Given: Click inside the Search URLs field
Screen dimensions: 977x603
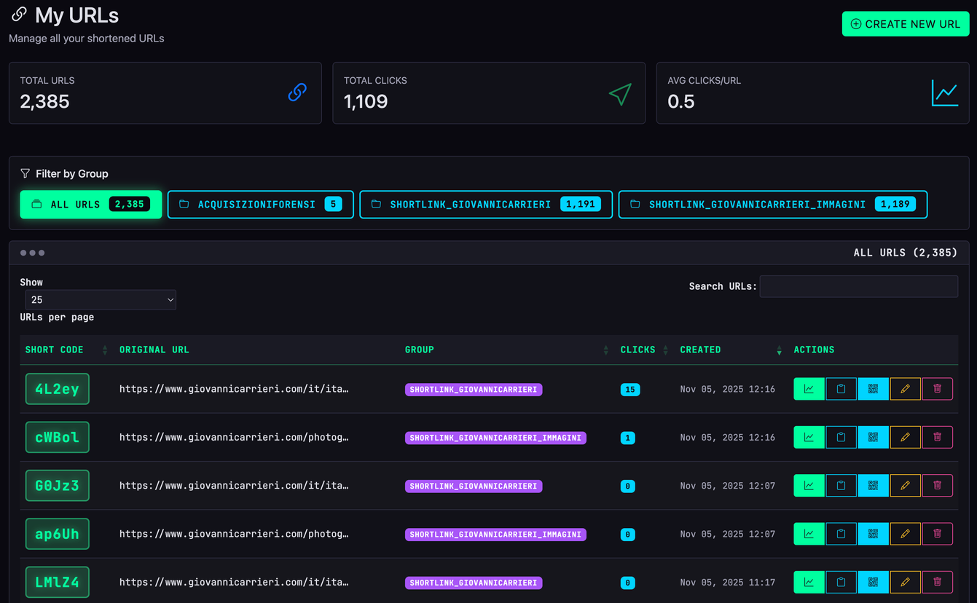Looking at the screenshot, I should [858, 286].
